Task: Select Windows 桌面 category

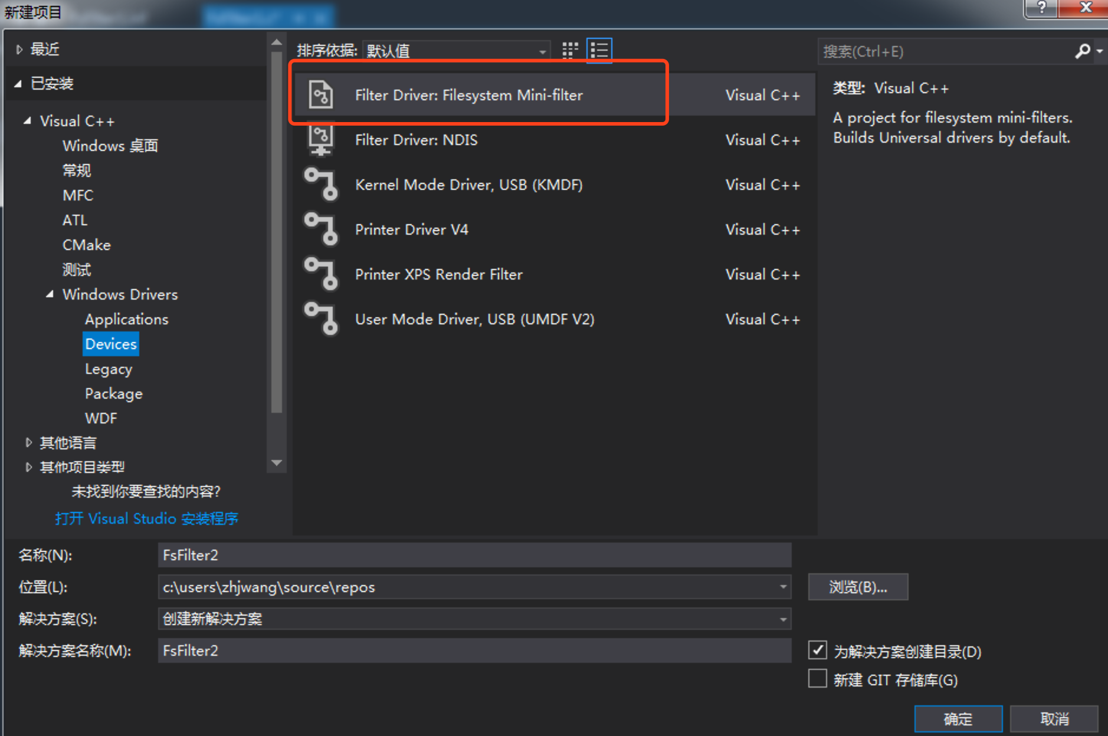Action: point(110,146)
